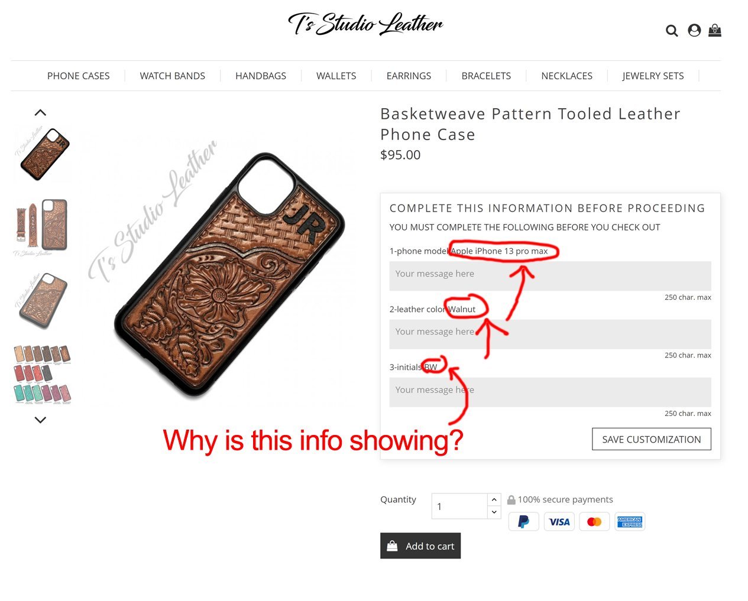
Task: Select the leather color swatches thumbnail
Action: click(42, 375)
